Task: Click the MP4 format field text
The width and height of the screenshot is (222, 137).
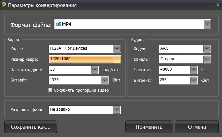Action: point(67,24)
